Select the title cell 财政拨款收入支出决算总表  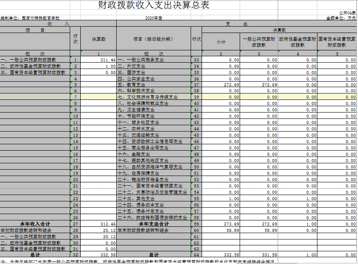point(154,5)
